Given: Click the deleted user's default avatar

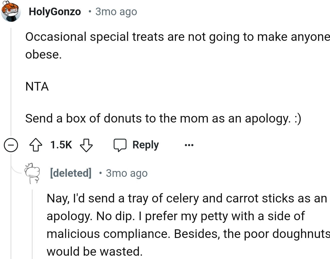Looking at the screenshot, I should (x=32, y=173).
